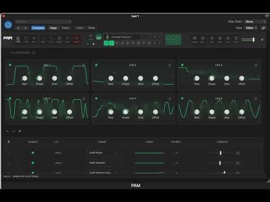Select the third PAM toolbar section icon
This screenshot has height=202, width=270.
tap(34, 40)
